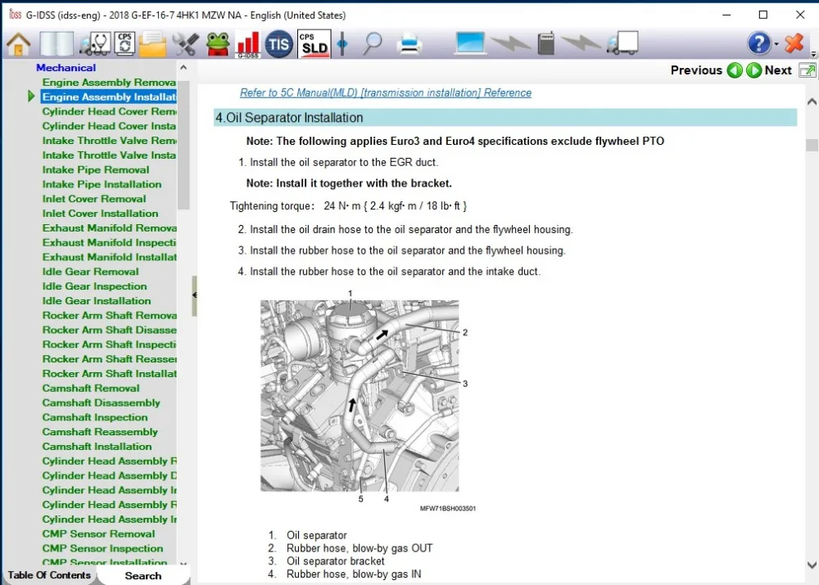Open Intake Pipe Removal topic
819x585 pixels.
(96, 169)
